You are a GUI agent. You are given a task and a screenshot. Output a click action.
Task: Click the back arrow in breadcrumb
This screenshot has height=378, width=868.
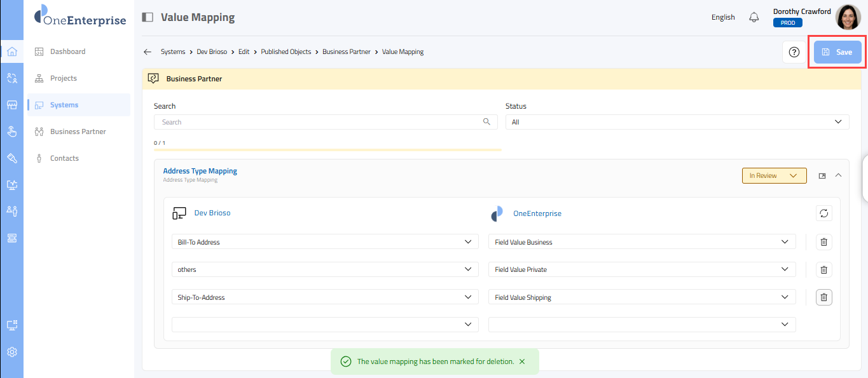148,52
